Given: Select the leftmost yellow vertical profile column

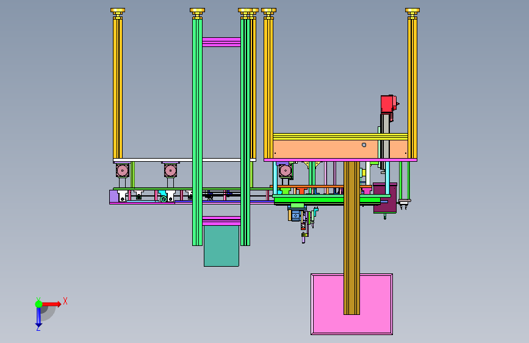Looking at the screenshot, I should [x=118, y=88].
